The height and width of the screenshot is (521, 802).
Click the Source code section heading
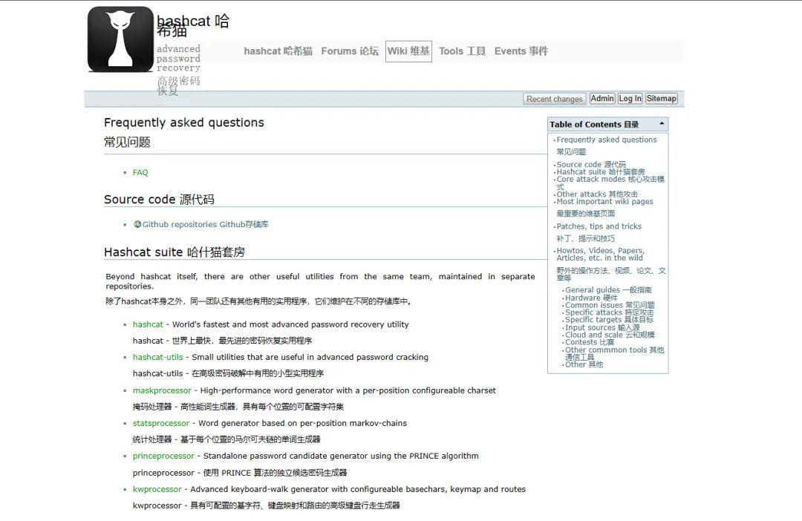(x=159, y=200)
